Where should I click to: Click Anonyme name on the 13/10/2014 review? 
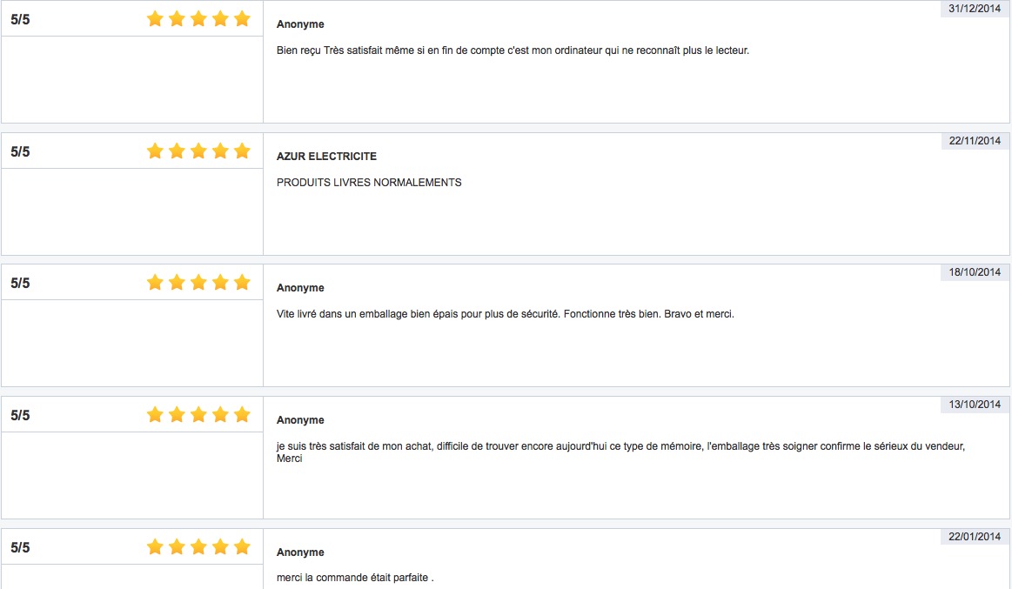point(300,420)
